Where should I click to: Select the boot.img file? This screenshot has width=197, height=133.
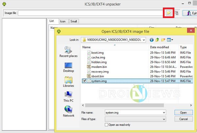98,53
